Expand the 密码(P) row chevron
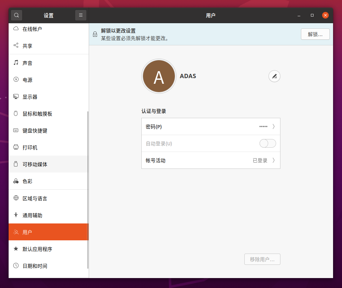The height and width of the screenshot is (288, 342). pyautogui.click(x=273, y=126)
